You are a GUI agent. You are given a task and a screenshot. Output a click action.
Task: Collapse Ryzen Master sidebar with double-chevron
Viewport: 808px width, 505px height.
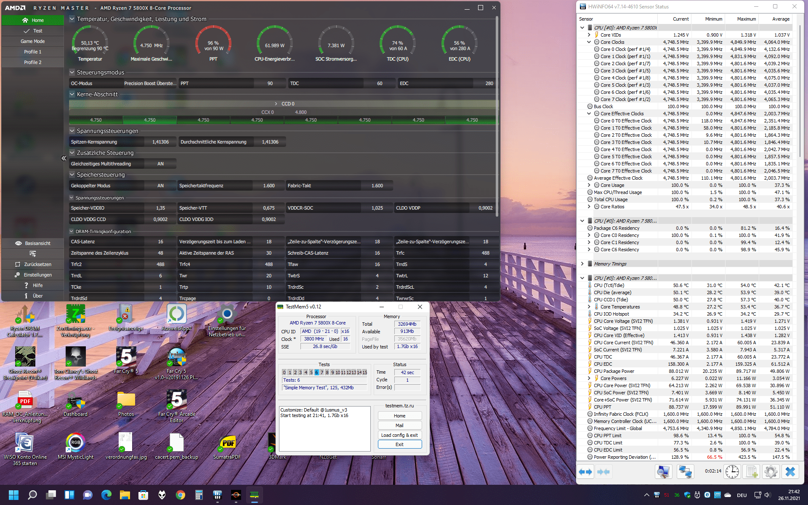(64, 158)
